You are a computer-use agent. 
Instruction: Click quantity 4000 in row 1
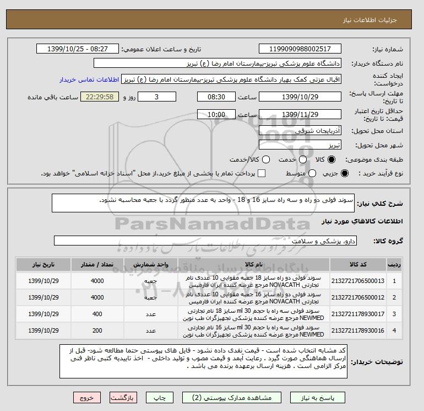tap(97, 281)
